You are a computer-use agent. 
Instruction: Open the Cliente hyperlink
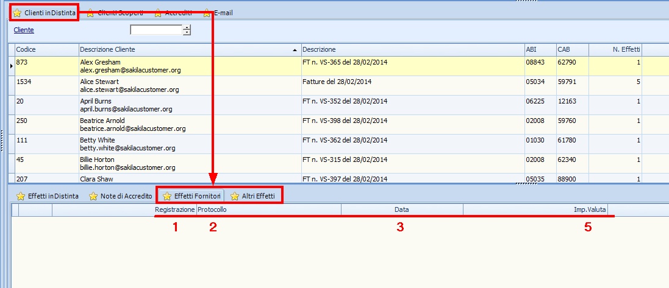point(24,30)
